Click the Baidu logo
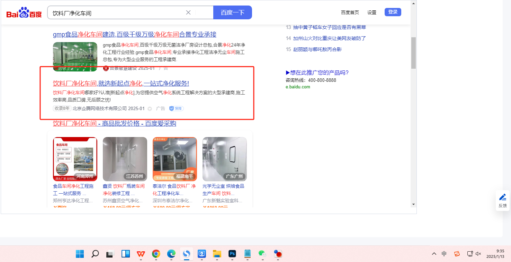This screenshot has height=262, width=511. coord(24,13)
